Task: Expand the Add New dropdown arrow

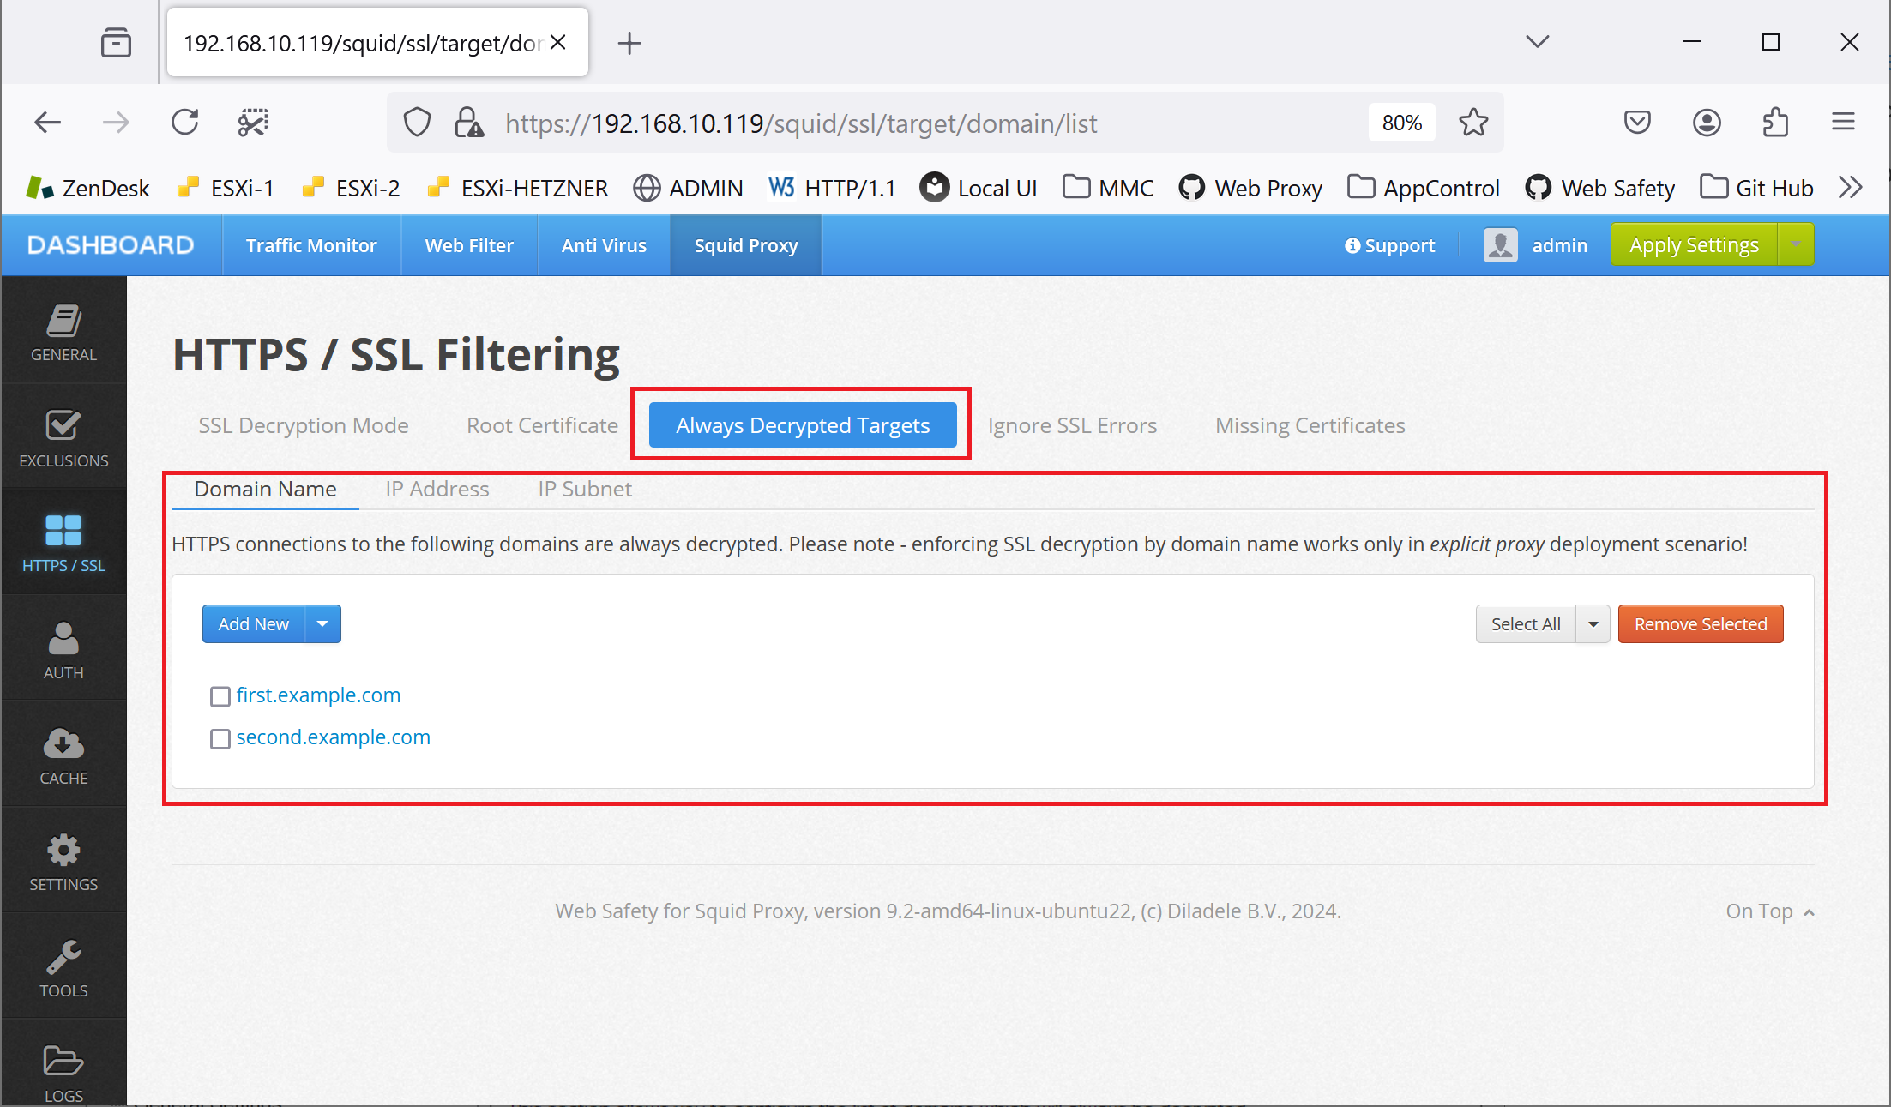Action: click(322, 623)
